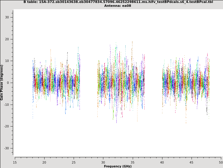Click the 30 tick label on frequency axis
The image size is (223, 168).
pyautogui.click(x=103, y=162)
